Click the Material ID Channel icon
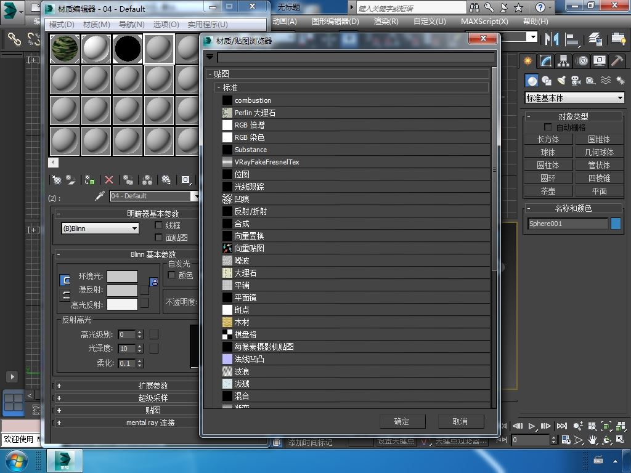The image size is (631, 473). coord(185,180)
